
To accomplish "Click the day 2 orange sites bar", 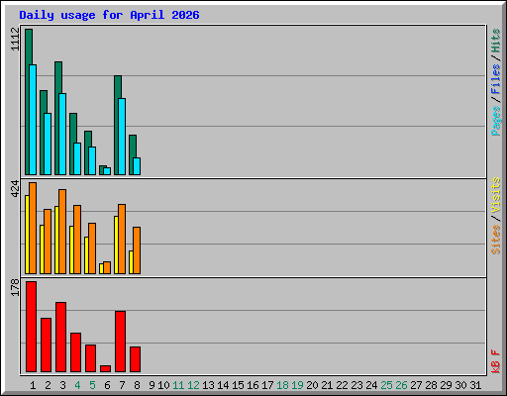I will point(48,242).
